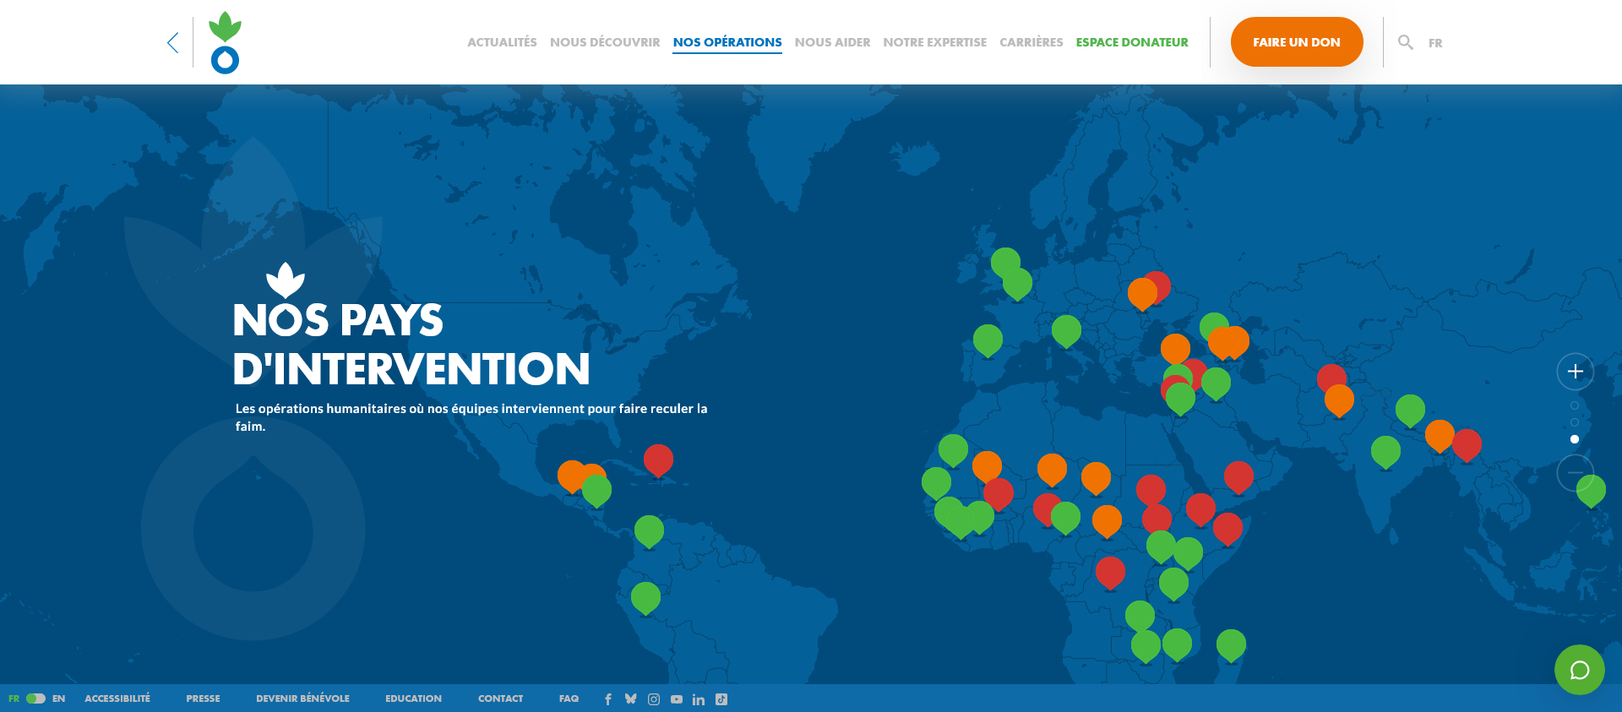Select the red map pin over Myanmar
This screenshot has height=712, width=1622.
(x=1468, y=445)
